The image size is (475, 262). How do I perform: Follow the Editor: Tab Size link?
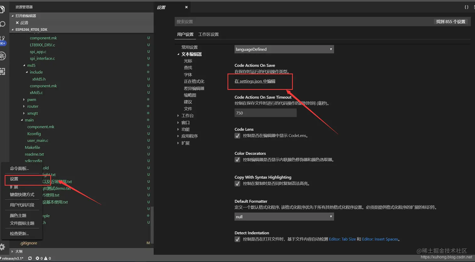[342, 239]
